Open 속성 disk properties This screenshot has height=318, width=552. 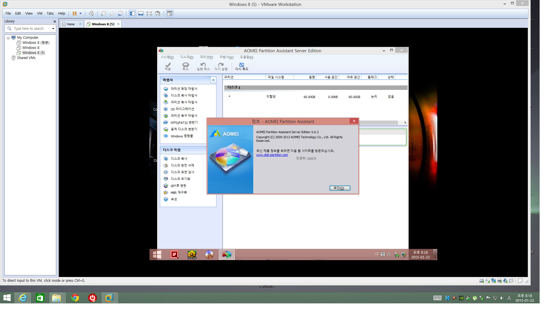point(174,199)
